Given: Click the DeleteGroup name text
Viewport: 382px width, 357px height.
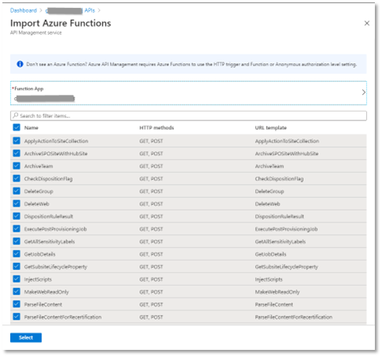Looking at the screenshot, I should coord(39,192).
